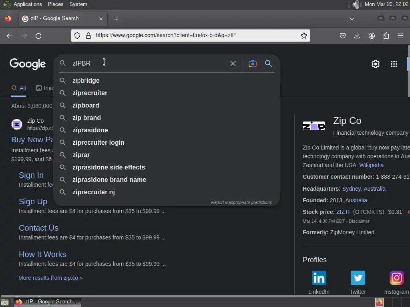Click the volume speaker tray icon

pos(356,4)
